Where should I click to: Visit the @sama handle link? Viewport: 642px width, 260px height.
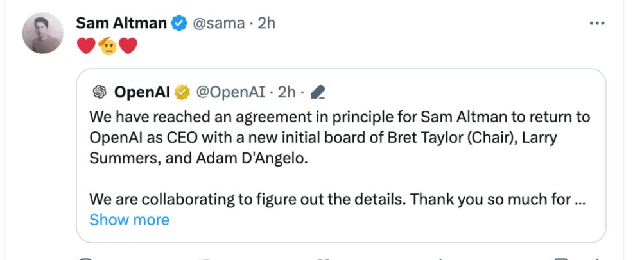click(x=219, y=24)
